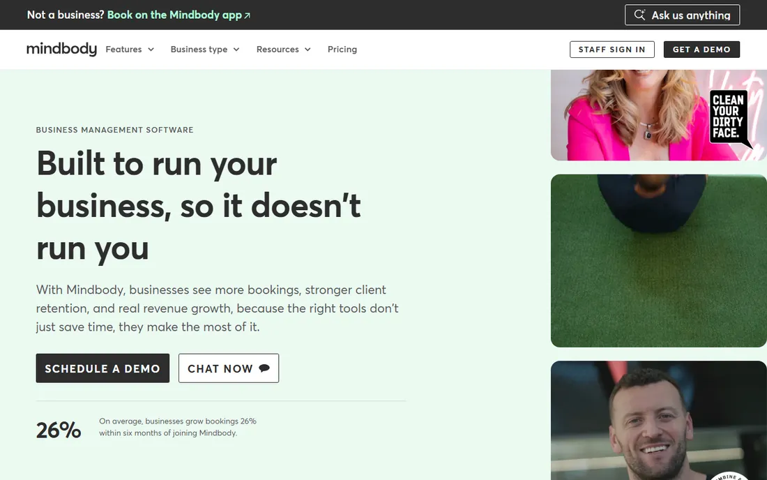Screen dimensions: 767x480
Task: Go to the Pricing page
Action: click(342, 50)
